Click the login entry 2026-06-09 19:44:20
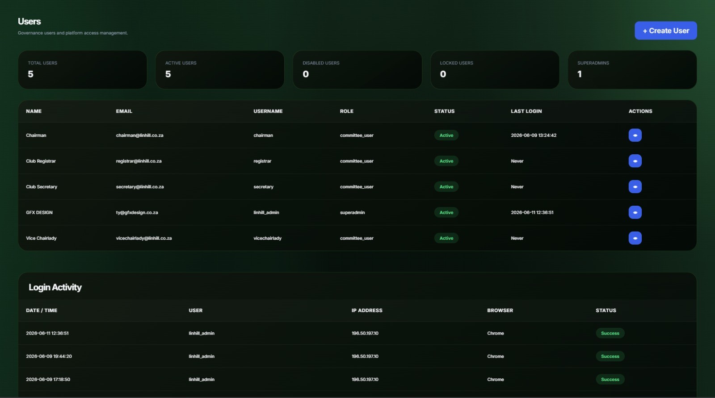 [49, 356]
